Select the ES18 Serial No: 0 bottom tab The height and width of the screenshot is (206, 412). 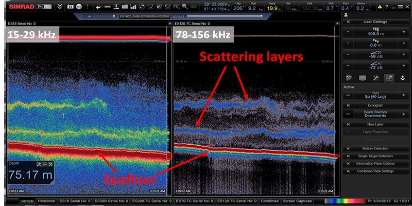[x=75, y=201]
